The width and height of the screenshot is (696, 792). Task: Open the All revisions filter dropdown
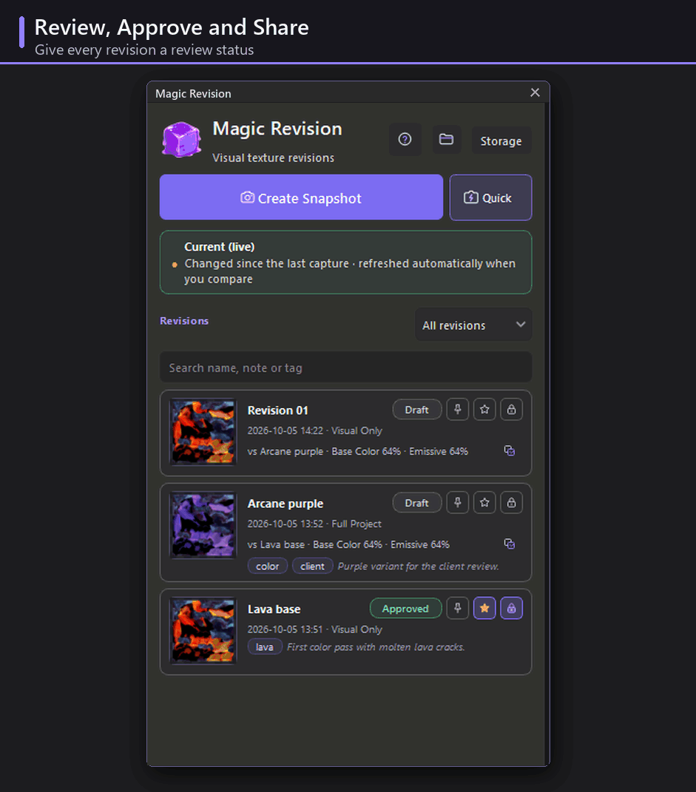(x=473, y=325)
